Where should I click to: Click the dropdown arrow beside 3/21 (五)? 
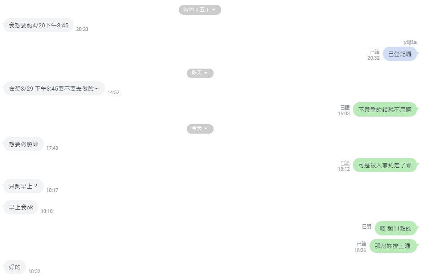point(214,10)
